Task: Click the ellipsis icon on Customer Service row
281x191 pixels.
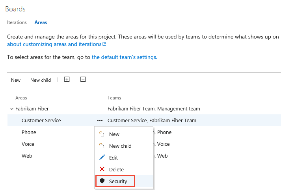Action: [x=100, y=121]
